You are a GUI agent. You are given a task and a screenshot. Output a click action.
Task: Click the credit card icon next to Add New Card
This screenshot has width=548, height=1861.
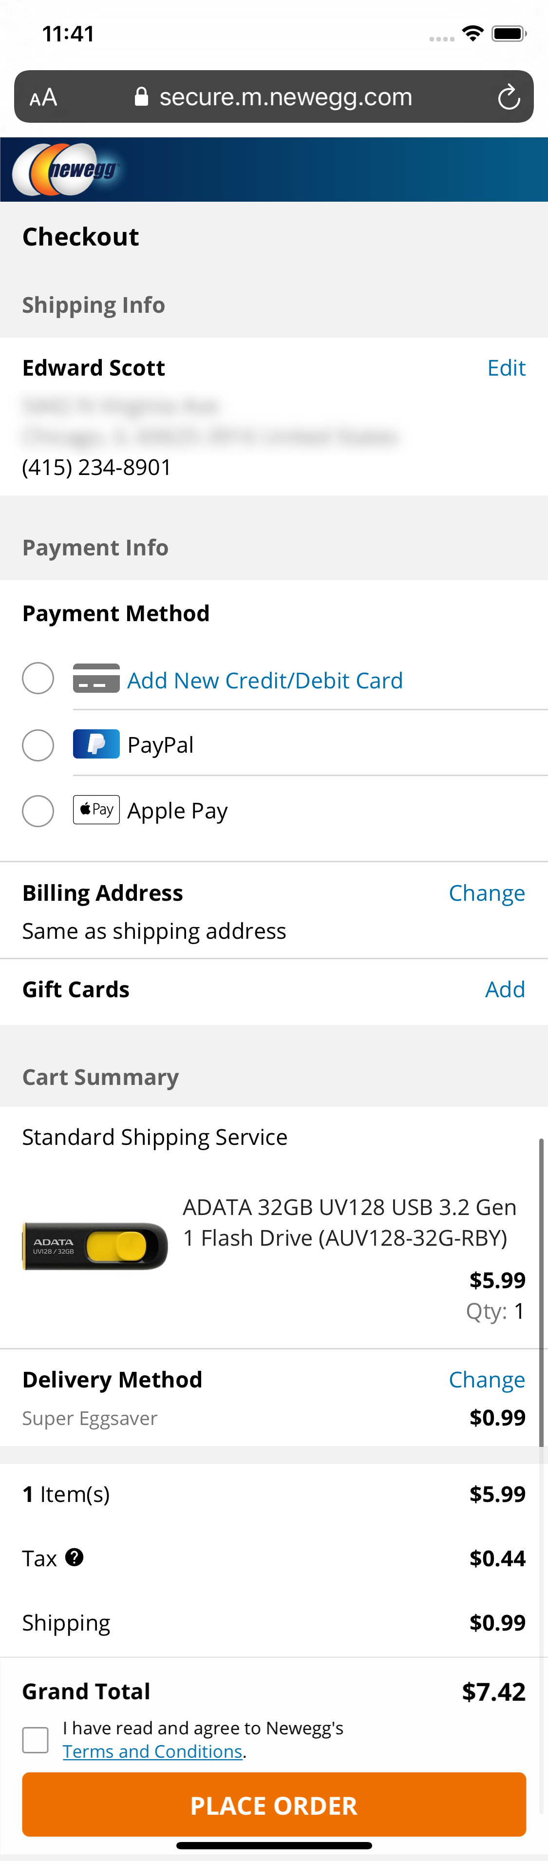click(96, 678)
